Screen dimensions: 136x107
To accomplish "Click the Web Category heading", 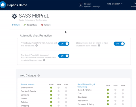I will tap(28, 76).
